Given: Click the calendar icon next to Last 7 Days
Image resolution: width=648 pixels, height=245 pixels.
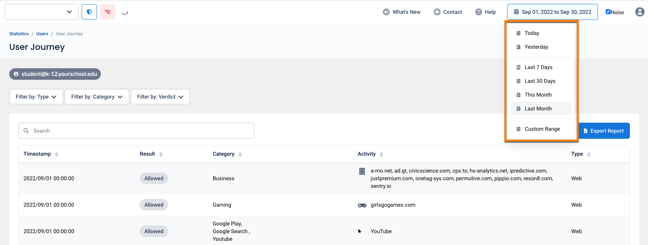Looking at the screenshot, I should coord(518,67).
